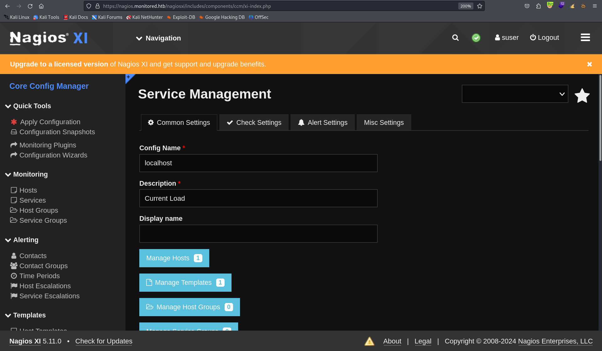
Task: Open Nagios Enterprises, LLC link
Action: pyautogui.click(x=555, y=341)
